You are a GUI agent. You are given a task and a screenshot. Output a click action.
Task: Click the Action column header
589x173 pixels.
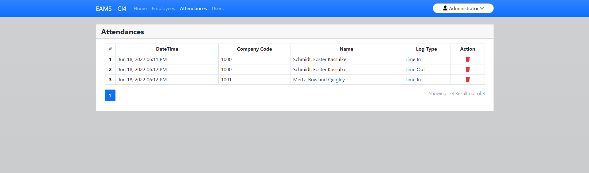pos(467,49)
